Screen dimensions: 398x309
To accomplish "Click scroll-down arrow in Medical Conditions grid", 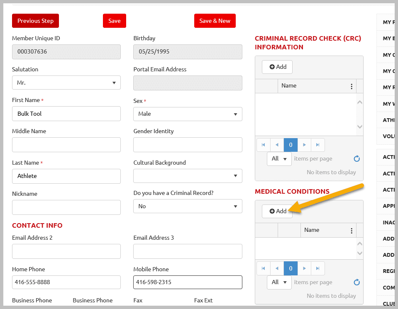I will (360, 253).
